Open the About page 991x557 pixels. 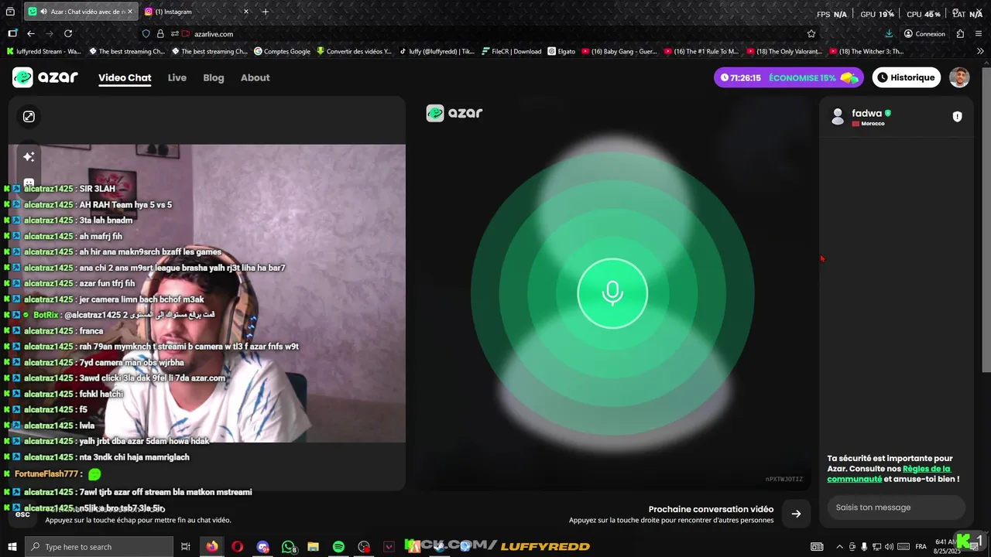[x=255, y=77]
